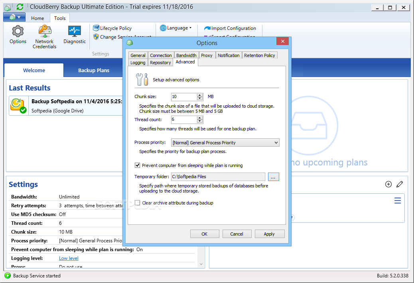Select Softpedia (Google Drive) result text
414x283 pixels.
pos(57,111)
